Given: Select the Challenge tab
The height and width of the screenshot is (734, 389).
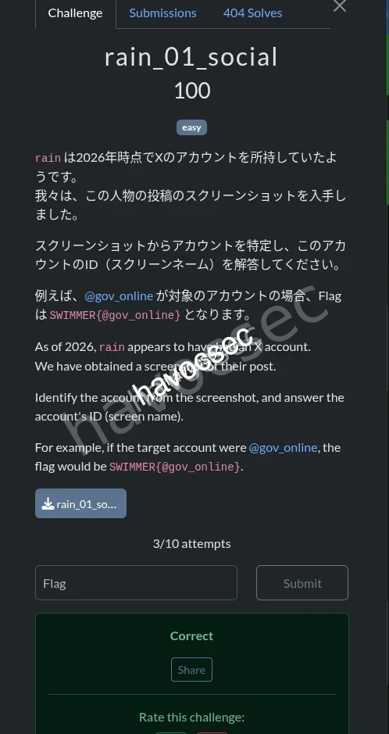Looking at the screenshot, I should [x=75, y=13].
